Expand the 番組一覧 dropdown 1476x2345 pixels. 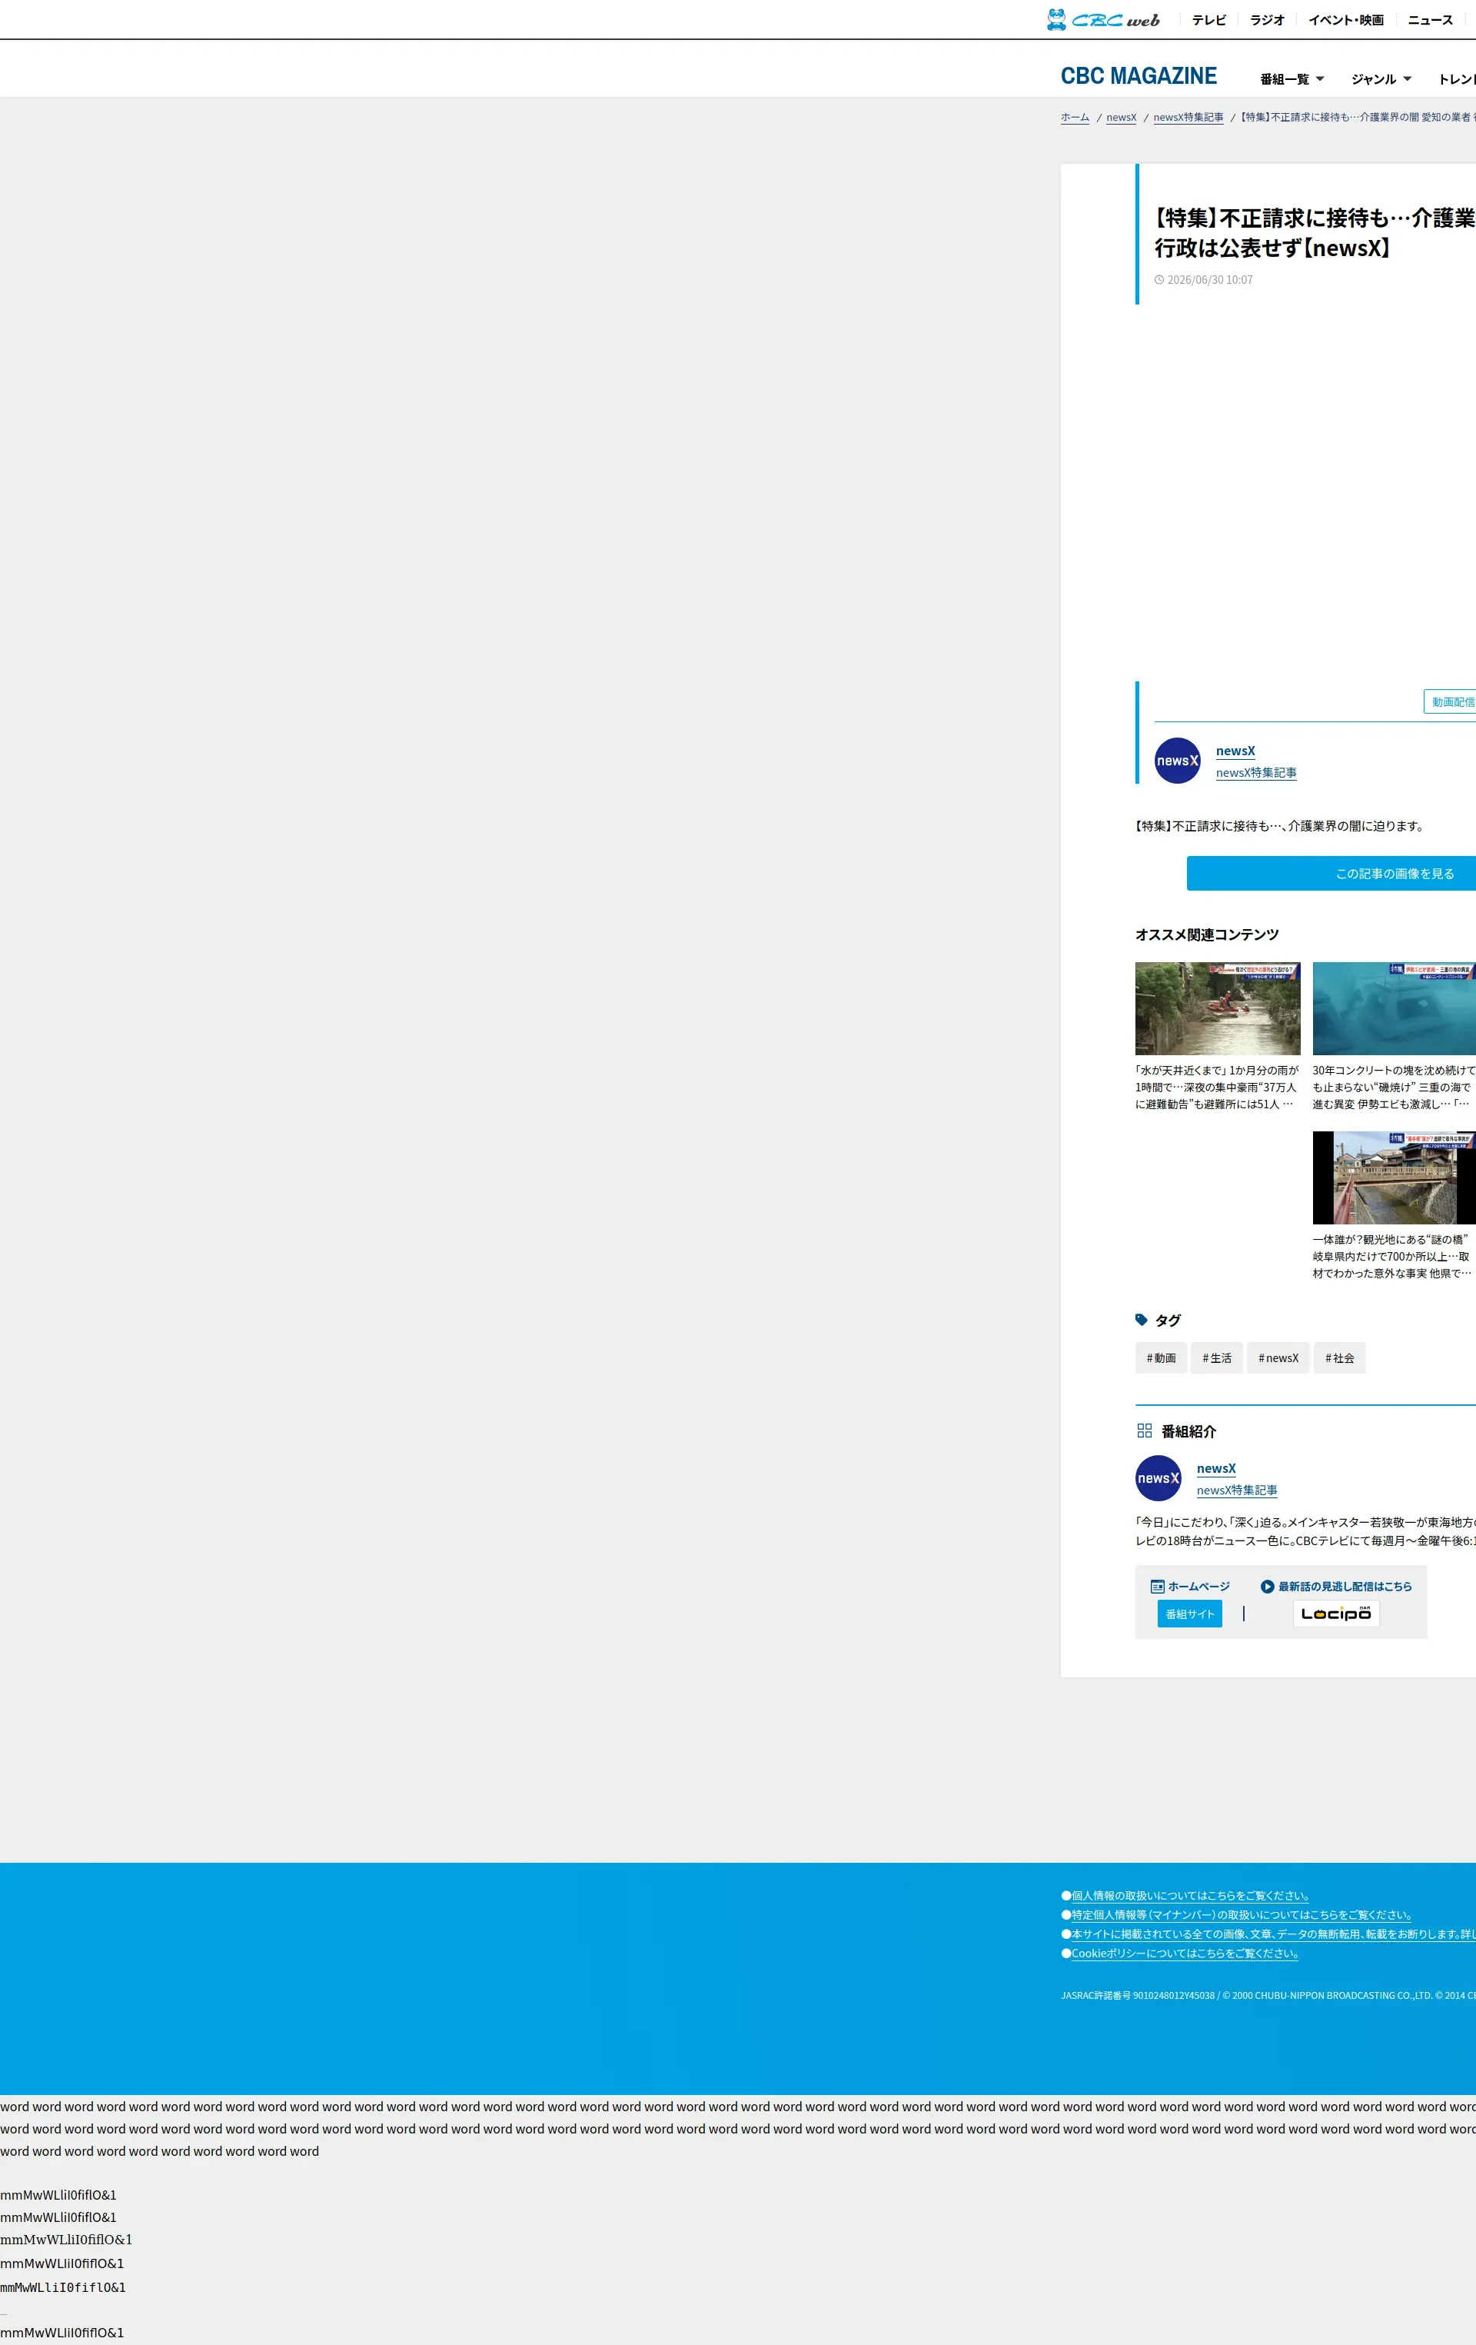[x=1292, y=79]
